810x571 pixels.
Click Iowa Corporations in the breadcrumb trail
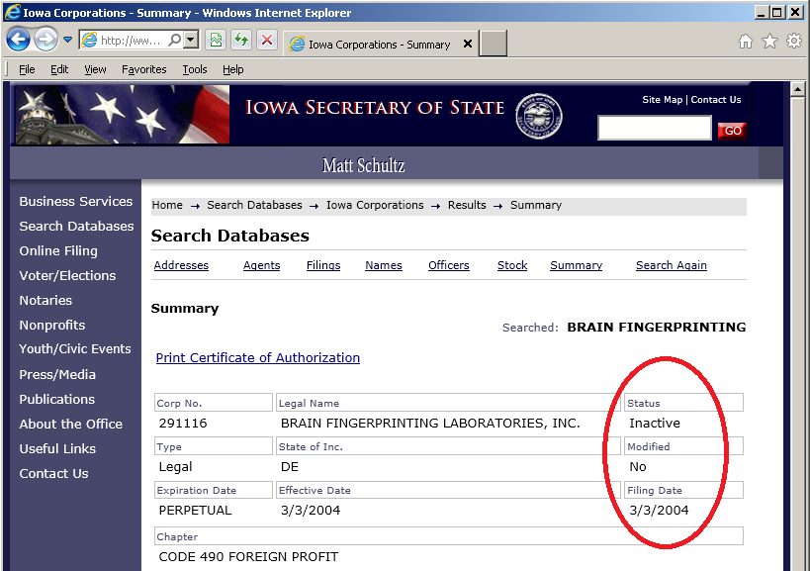point(375,205)
